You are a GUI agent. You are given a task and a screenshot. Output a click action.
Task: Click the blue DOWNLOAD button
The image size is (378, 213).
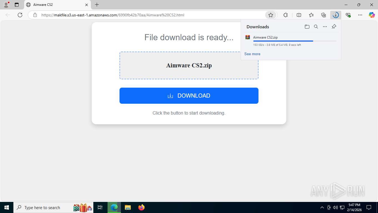[x=189, y=96]
